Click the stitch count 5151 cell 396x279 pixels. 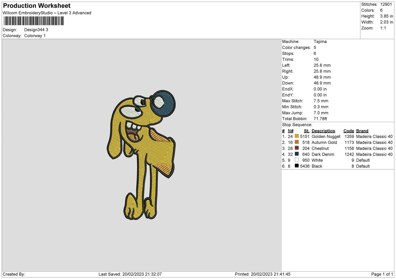[305, 137]
